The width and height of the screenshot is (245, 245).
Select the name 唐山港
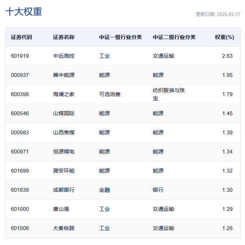[x=61, y=209]
